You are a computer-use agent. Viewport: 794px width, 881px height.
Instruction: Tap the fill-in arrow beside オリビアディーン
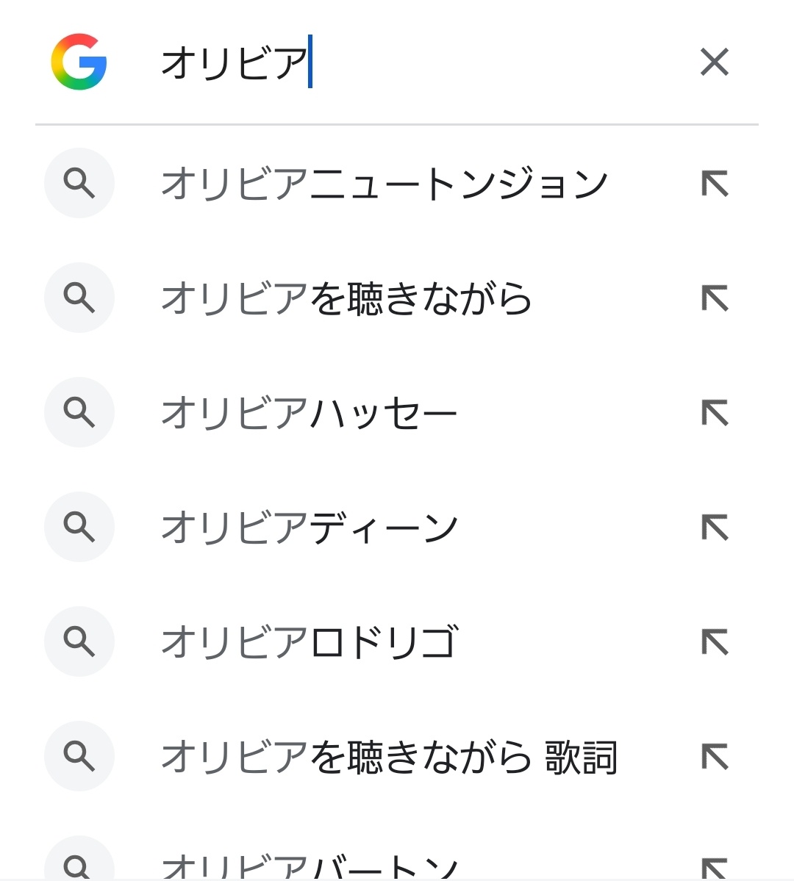(714, 528)
